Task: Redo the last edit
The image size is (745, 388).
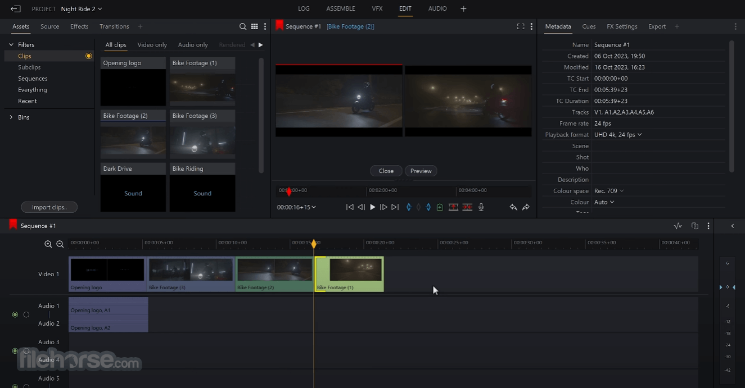Action: (526, 207)
